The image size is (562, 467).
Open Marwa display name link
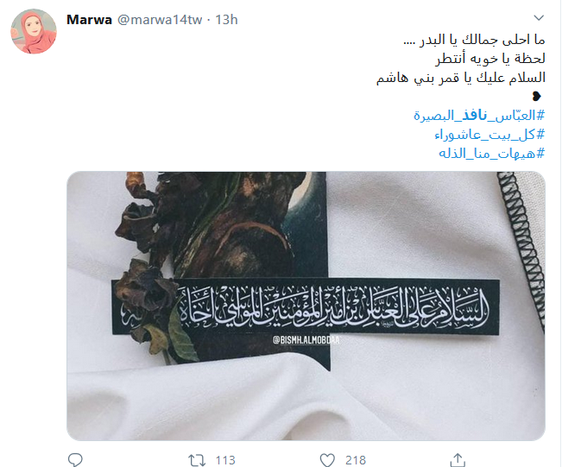(89, 20)
